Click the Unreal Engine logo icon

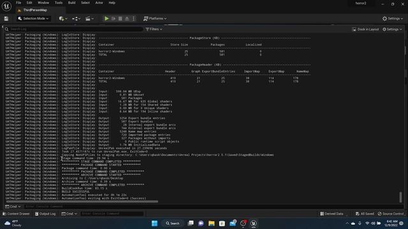click(6, 6)
